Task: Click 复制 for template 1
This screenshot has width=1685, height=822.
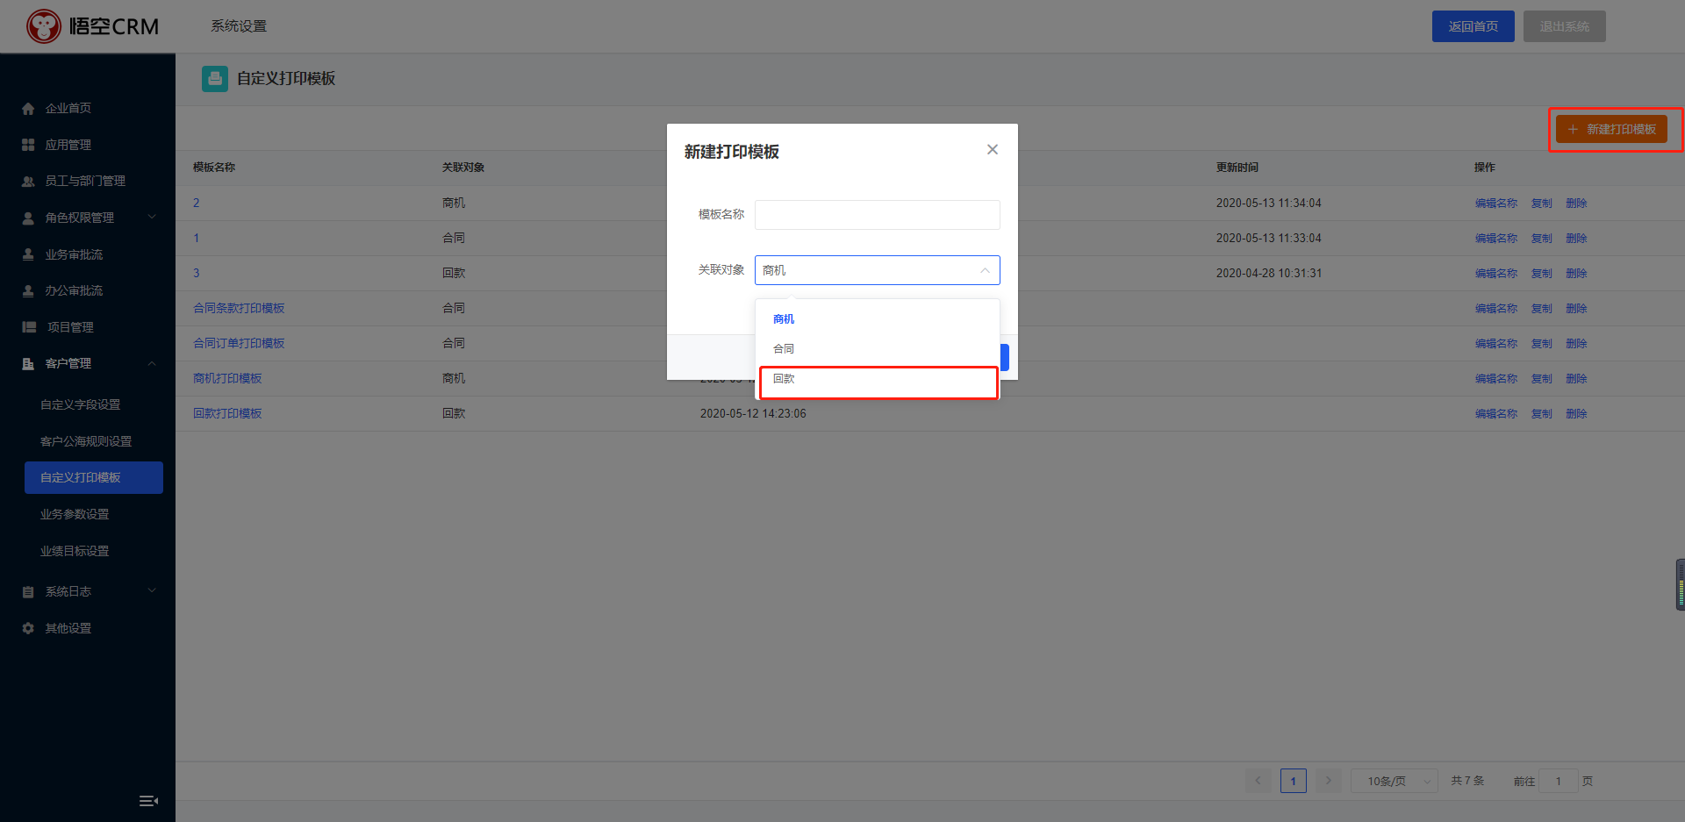Action: [1542, 239]
